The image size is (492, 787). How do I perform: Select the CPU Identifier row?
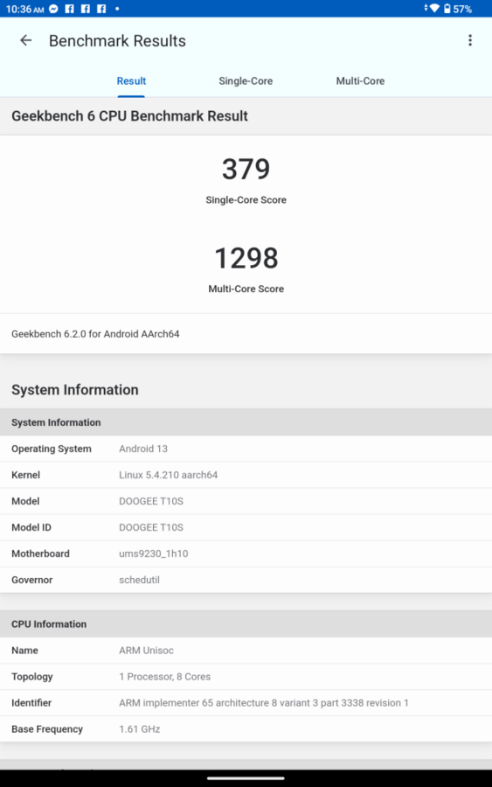point(246,703)
